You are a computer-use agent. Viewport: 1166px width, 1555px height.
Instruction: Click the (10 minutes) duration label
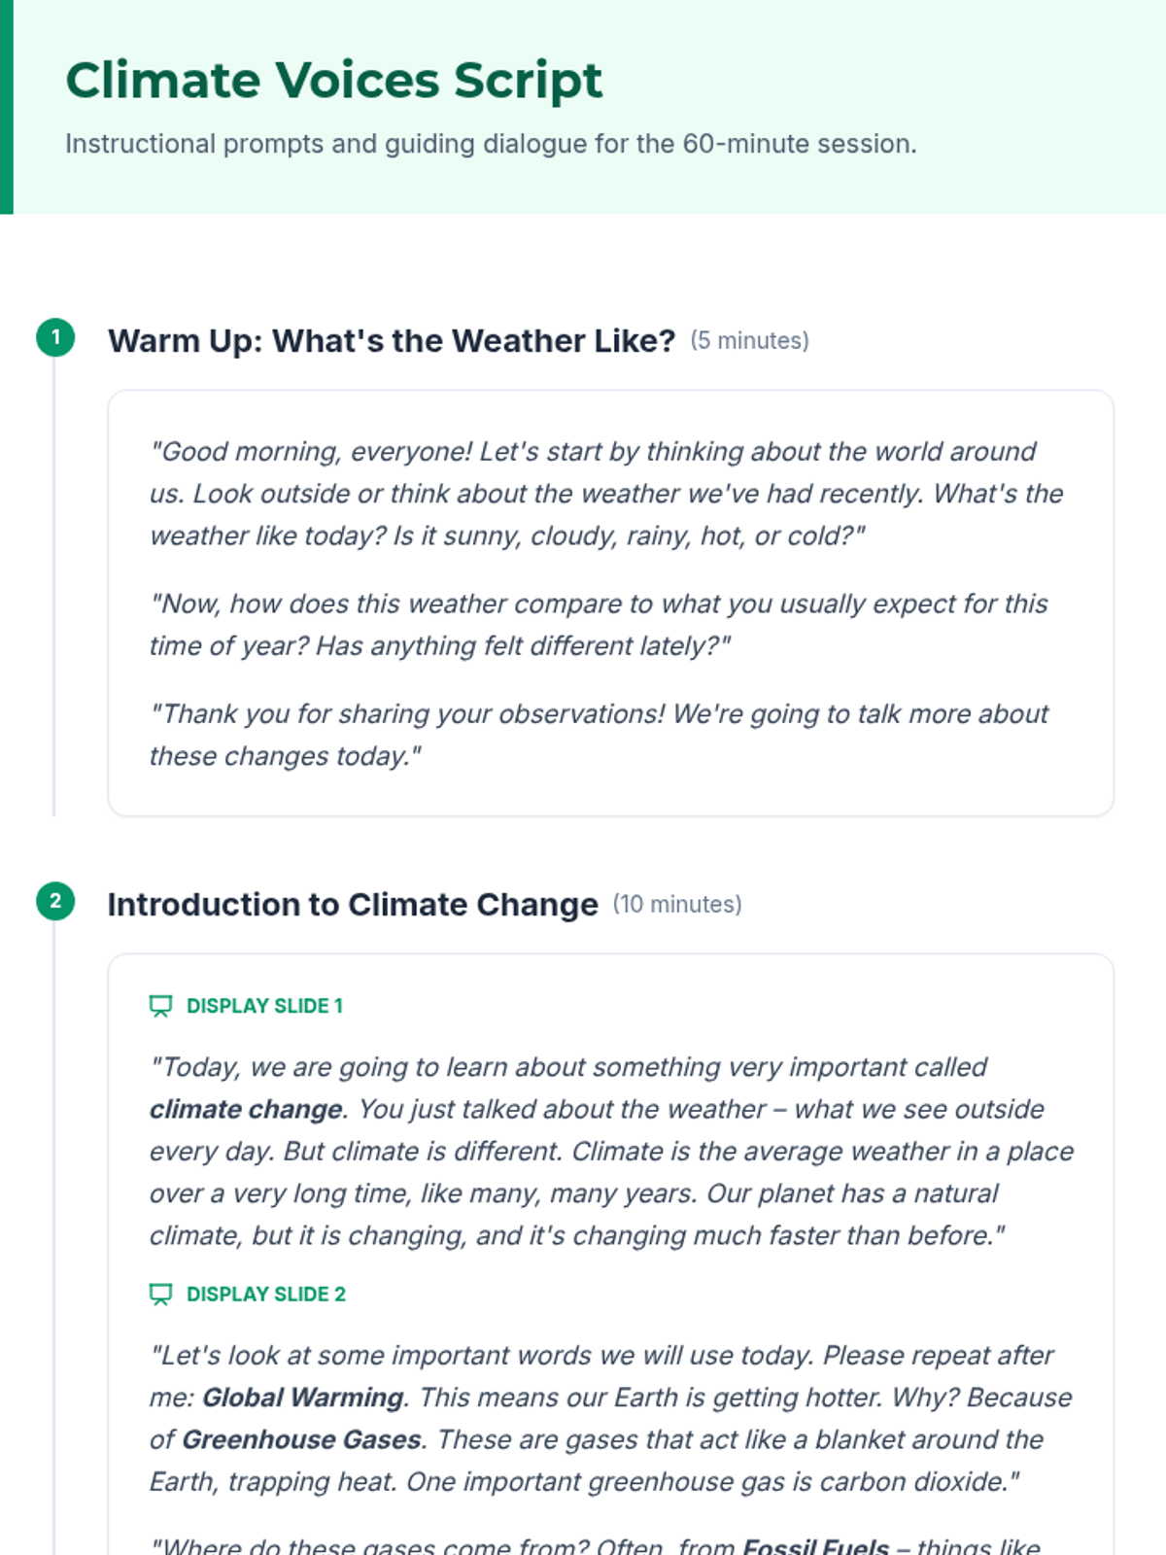click(x=676, y=905)
